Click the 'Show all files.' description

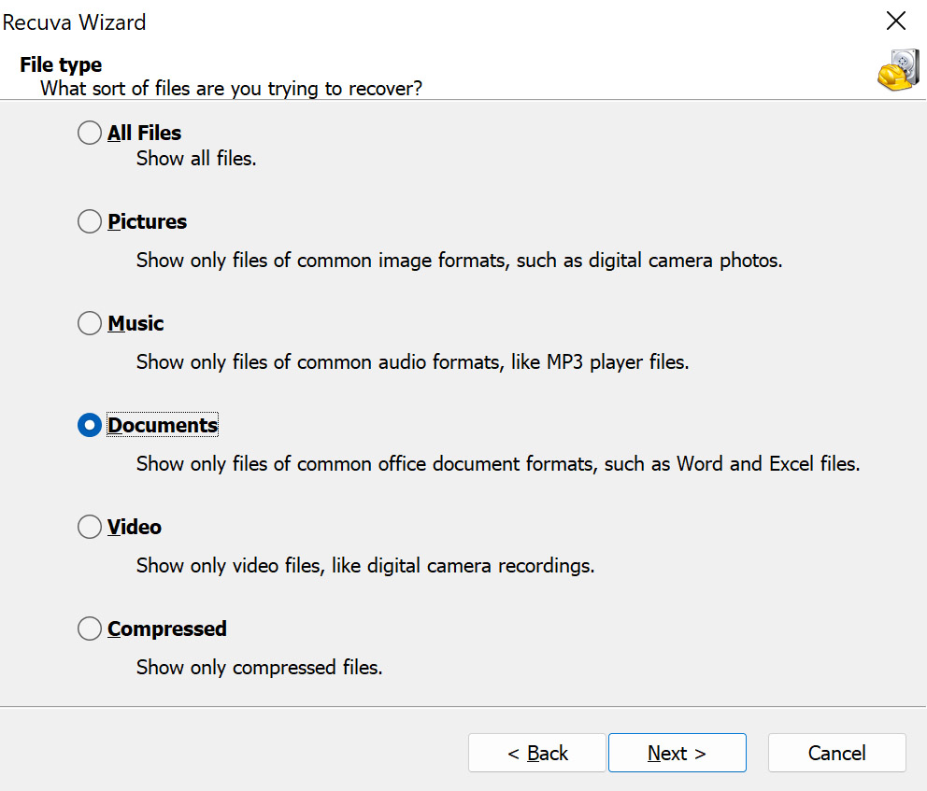196,159
